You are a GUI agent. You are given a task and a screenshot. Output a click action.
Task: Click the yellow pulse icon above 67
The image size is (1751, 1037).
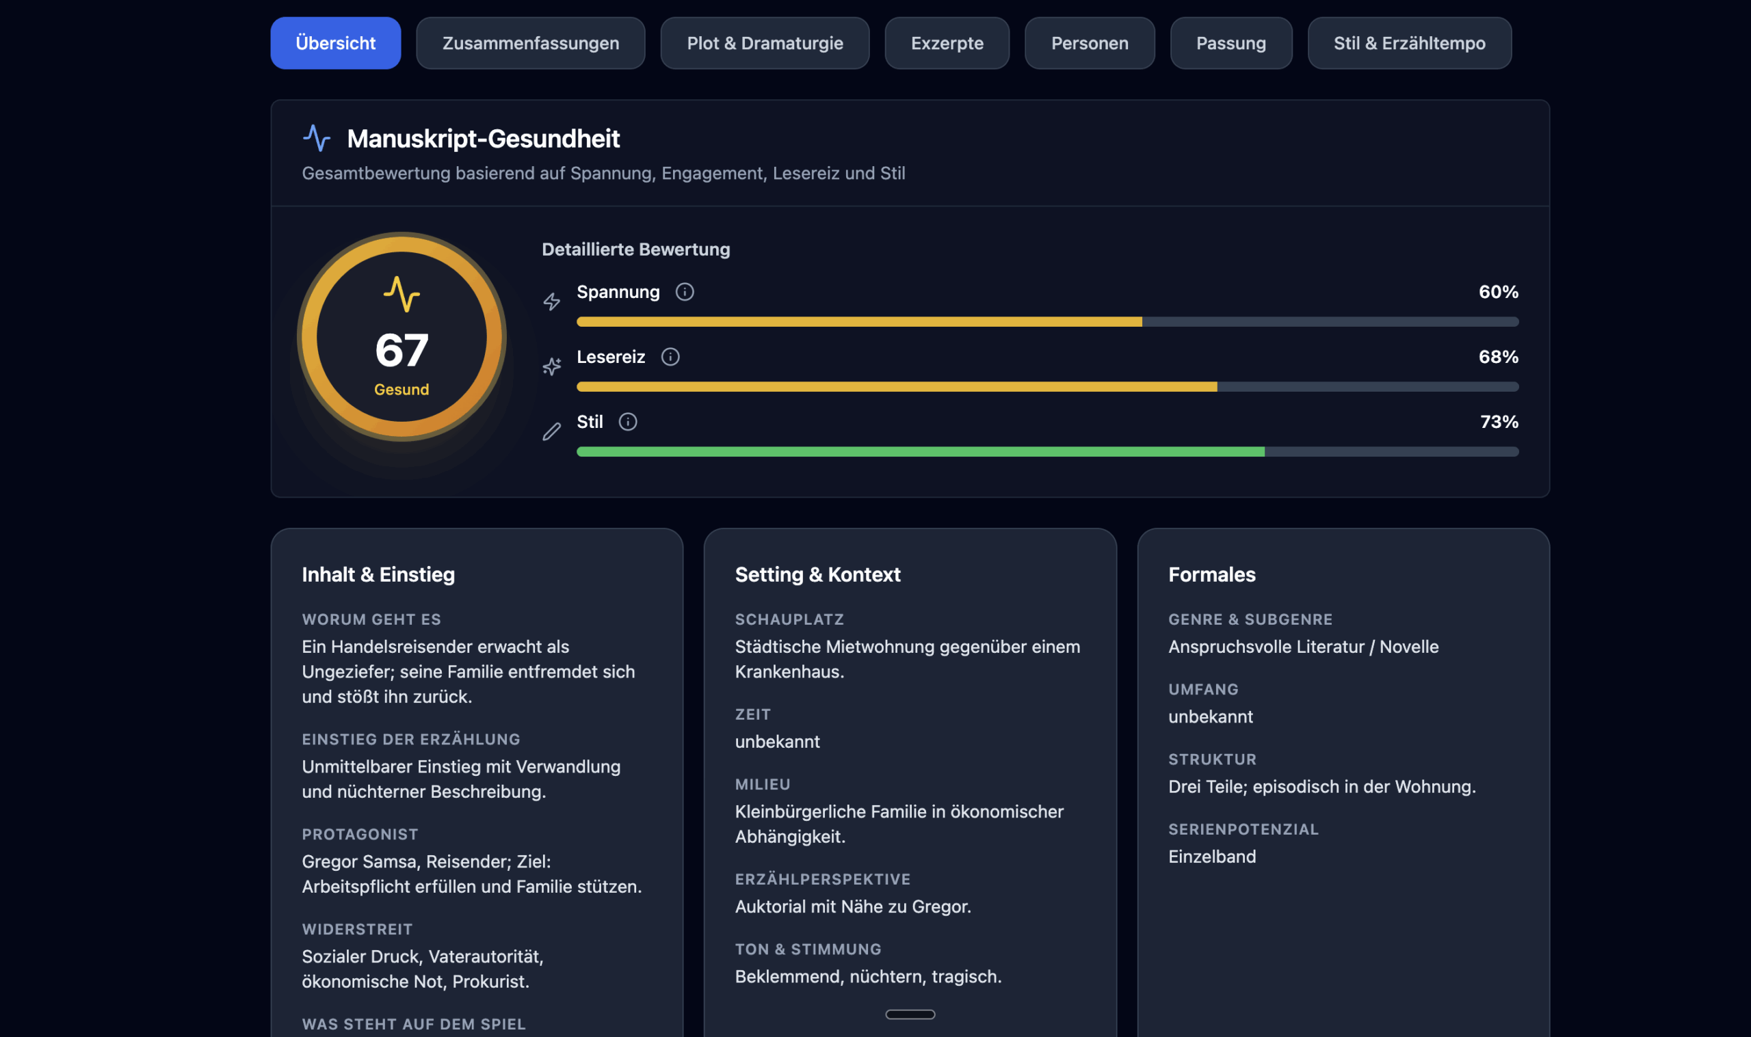click(x=401, y=294)
